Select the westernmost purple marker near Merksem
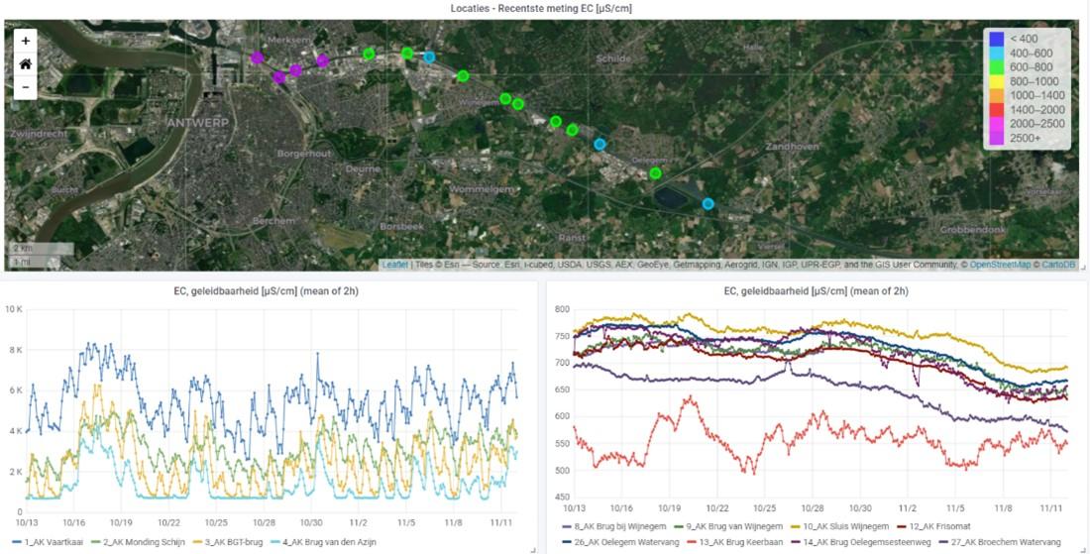Image resolution: width=1090 pixels, height=554 pixels. 258,57
